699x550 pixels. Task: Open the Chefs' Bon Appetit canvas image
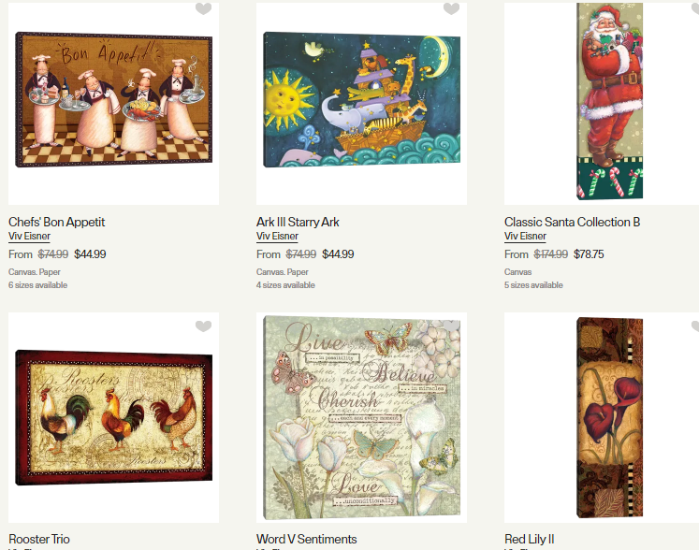pos(113,99)
